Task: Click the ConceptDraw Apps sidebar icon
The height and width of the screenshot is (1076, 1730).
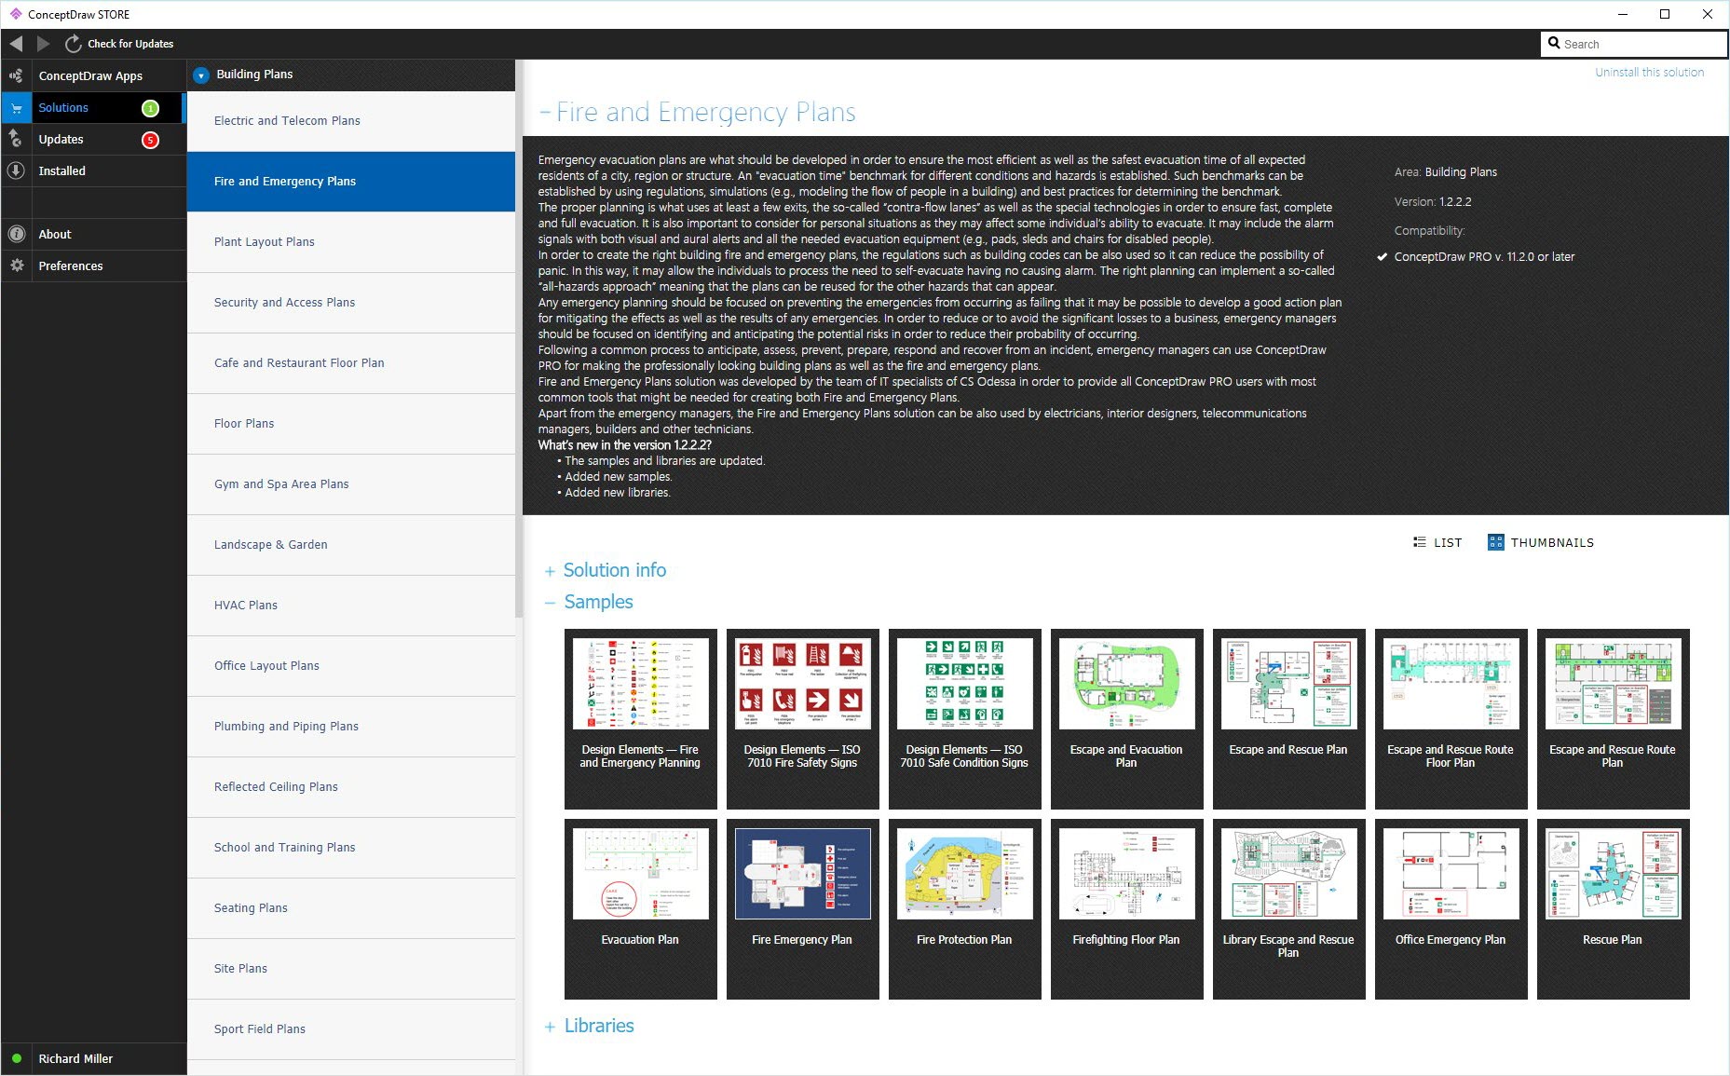Action: click(16, 75)
